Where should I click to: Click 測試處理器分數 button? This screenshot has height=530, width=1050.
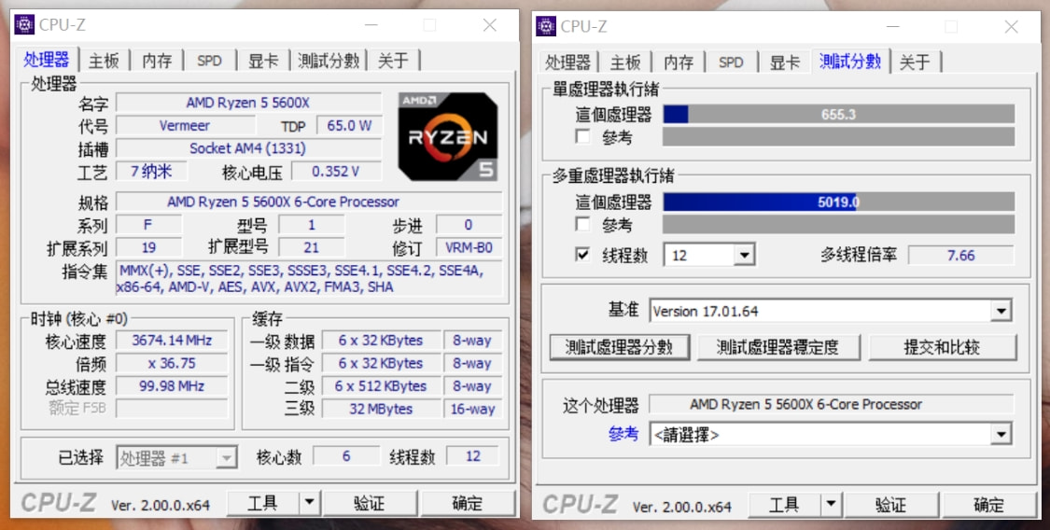coord(619,347)
